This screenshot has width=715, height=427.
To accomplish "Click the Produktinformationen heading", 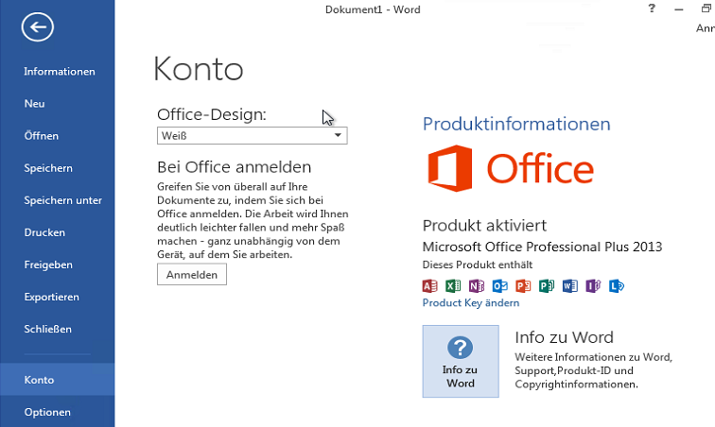I will [516, 124].
